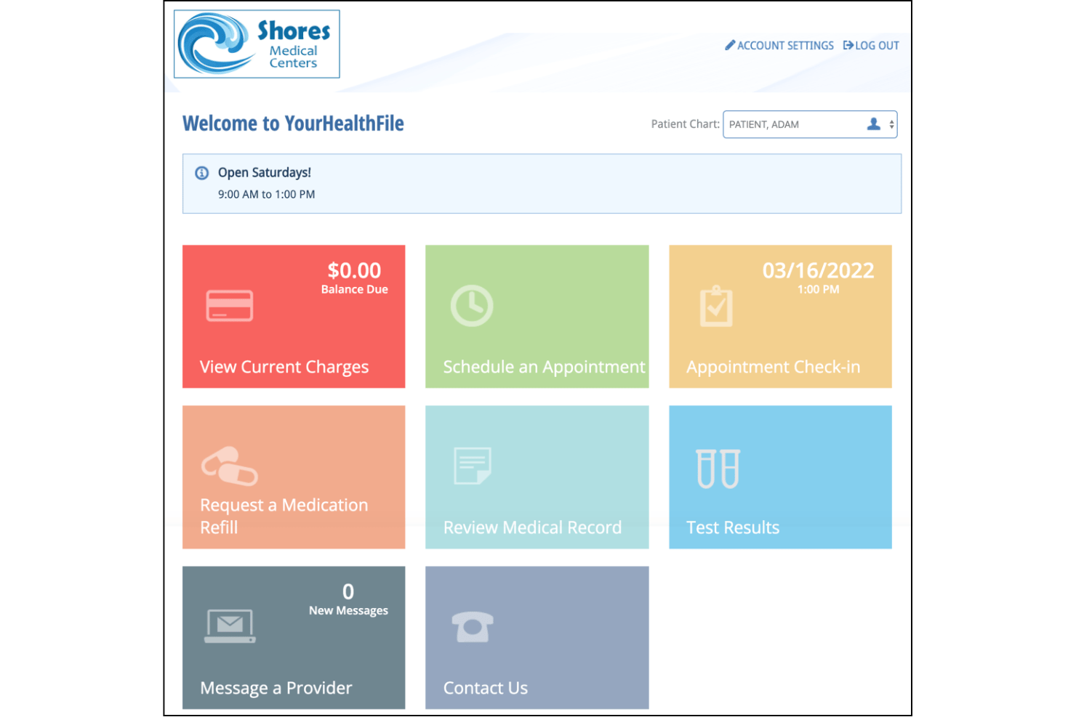Click the $0.00 Balance Due amount
The height and width of the screenshot is (717, 1076).
pyautogui.click(x=354, y=278)
